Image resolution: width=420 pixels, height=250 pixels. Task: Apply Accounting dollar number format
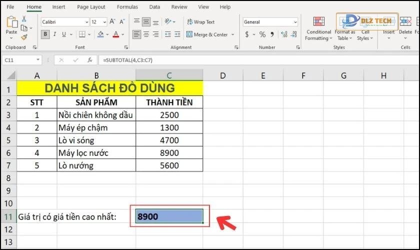click(x=247, y=34)
